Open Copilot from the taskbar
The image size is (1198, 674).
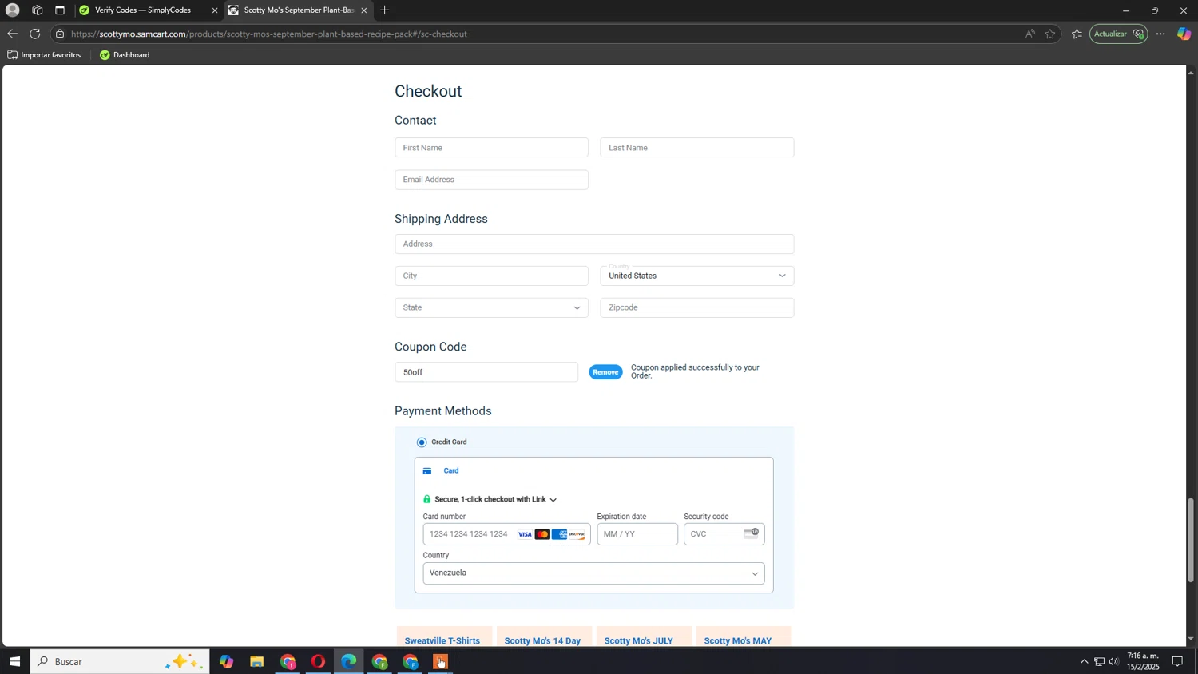pos(227,661)
